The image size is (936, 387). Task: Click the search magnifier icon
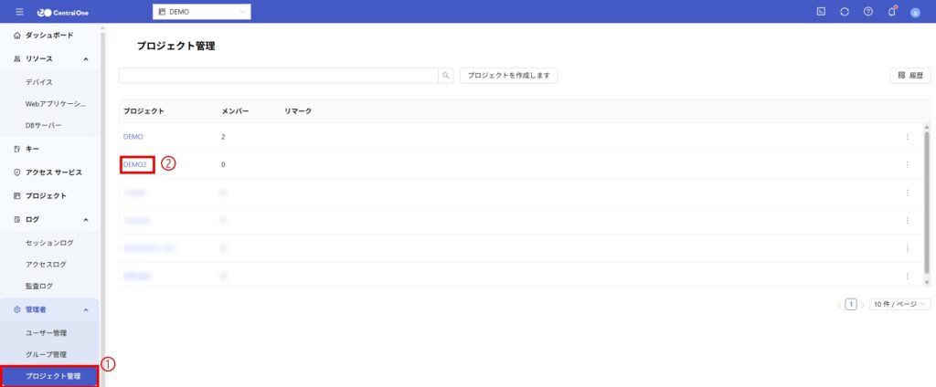(x=446, y=76)
